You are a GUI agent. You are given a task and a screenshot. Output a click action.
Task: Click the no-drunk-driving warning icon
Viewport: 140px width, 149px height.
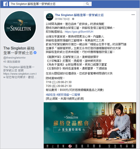click(70, 146)
